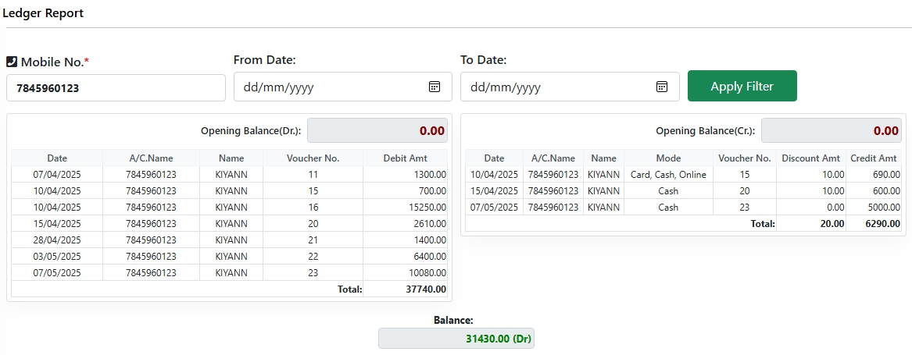Select the Opening Balance(Dr.) value box
This screenshot has height=355, width=912.
click(377, 130)
